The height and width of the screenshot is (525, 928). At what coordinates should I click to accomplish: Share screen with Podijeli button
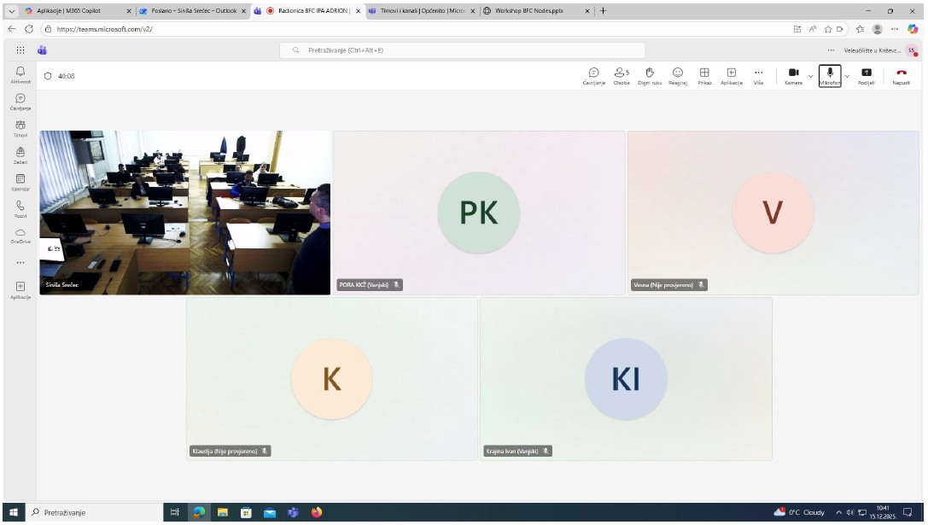tap(867, 76)
